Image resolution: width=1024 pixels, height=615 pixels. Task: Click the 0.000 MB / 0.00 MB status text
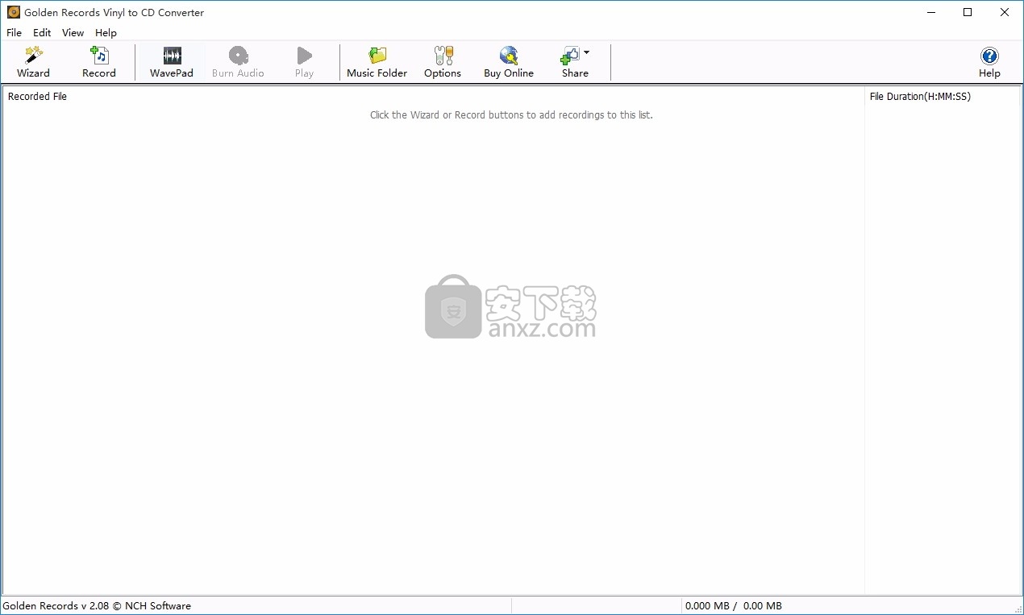pyautogui.click(x=733, y=606)
